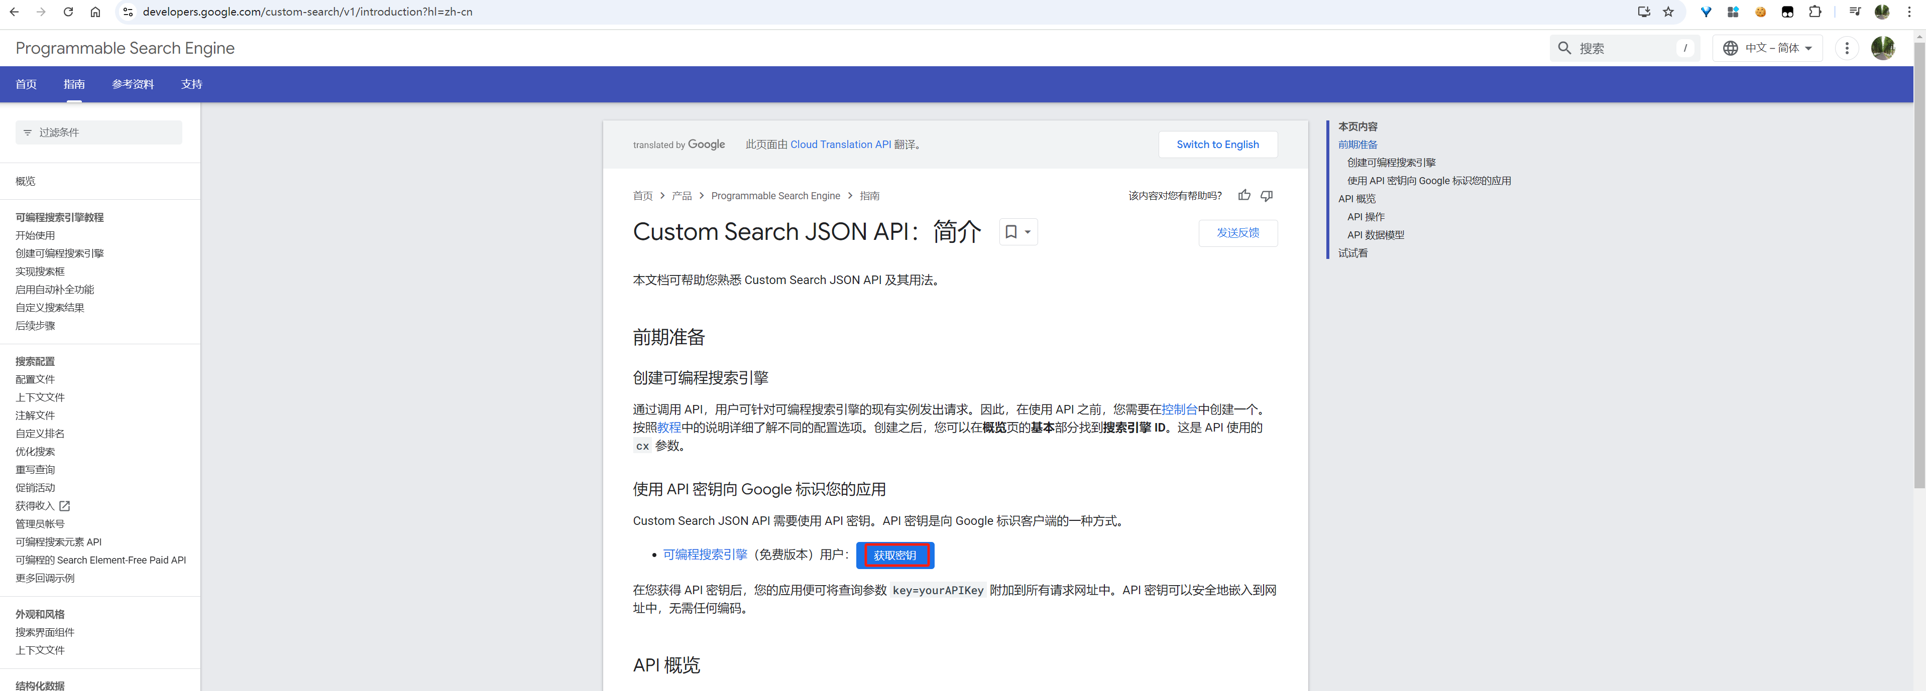Click the thumbs down not helpful icon
The height and width of the screenshot is (691, 1926).
point(1267,195)
